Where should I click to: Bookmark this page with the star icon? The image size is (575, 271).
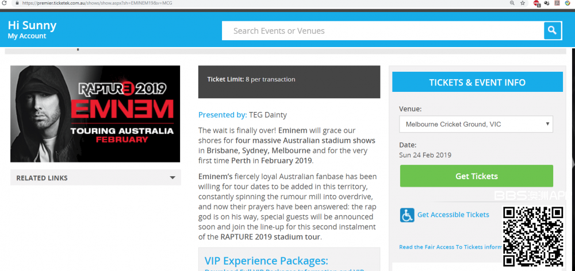tap(523, 3)
